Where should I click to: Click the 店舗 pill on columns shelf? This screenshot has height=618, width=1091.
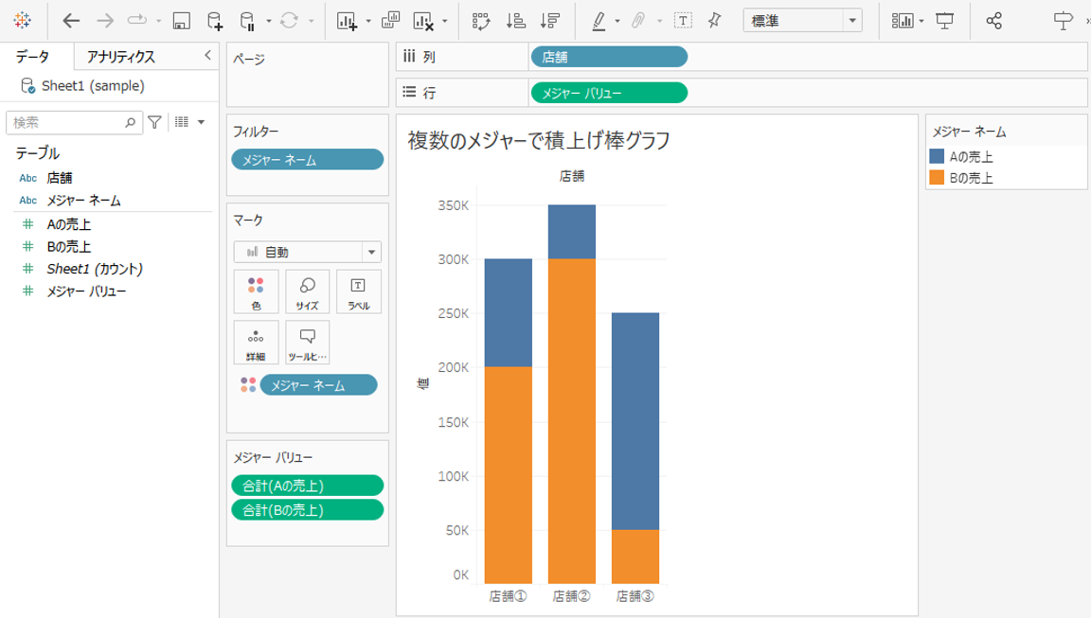coord(609,57)
